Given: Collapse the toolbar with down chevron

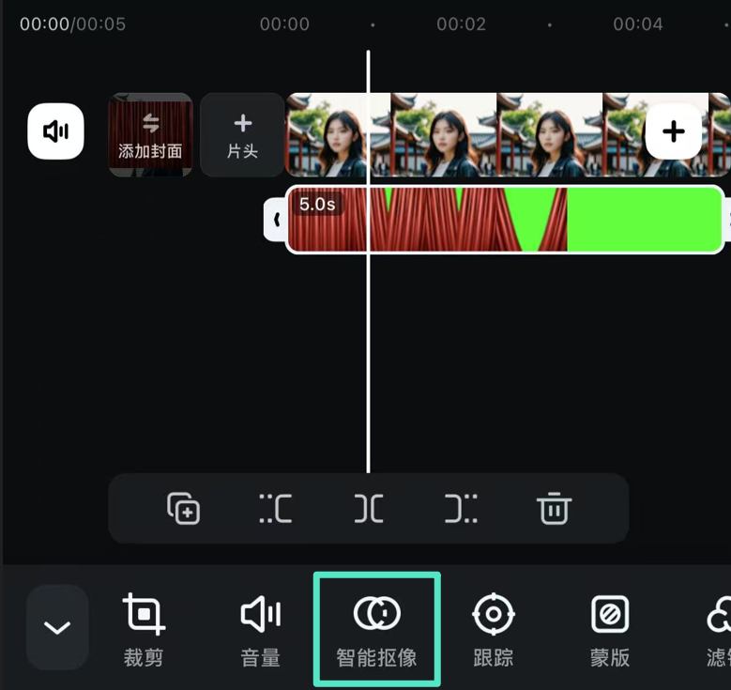Looking at the screenshot, I should point(57,627).
